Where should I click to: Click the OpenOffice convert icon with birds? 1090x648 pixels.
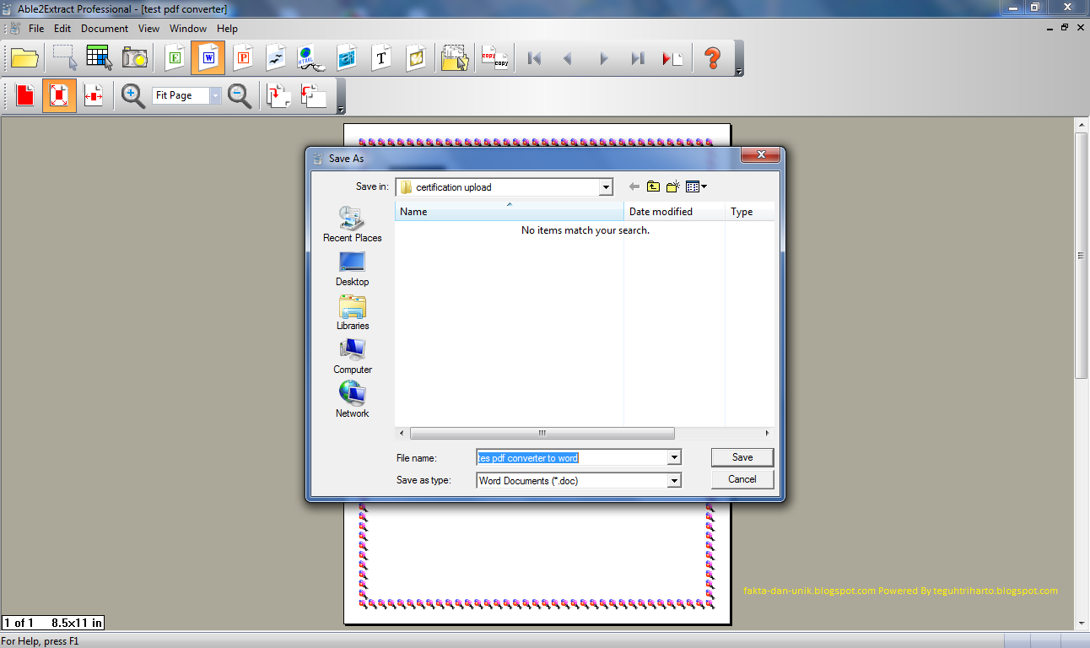pos(276,58)
